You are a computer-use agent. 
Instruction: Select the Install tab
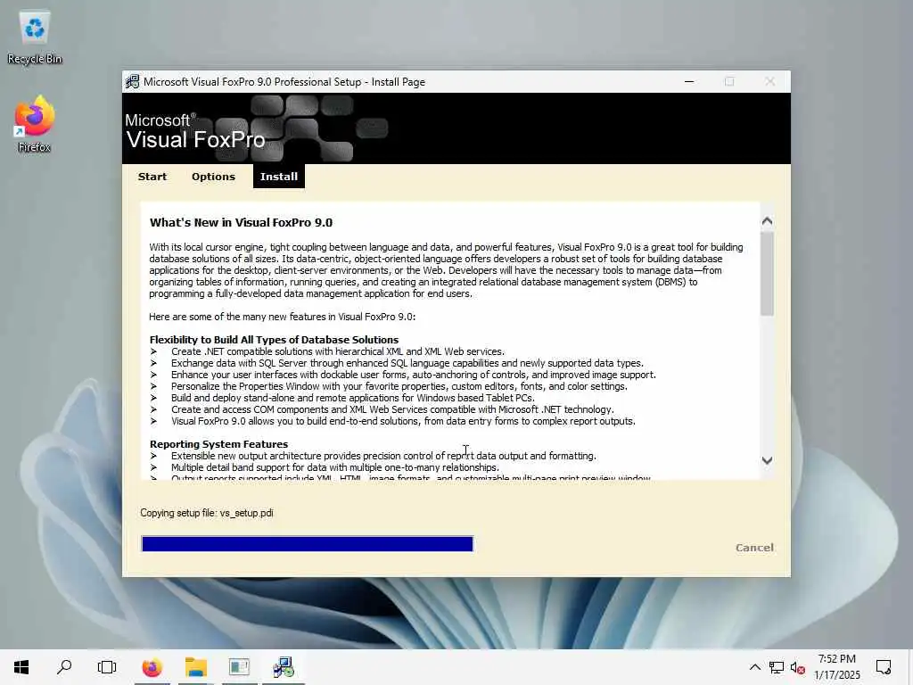(279, 177)
